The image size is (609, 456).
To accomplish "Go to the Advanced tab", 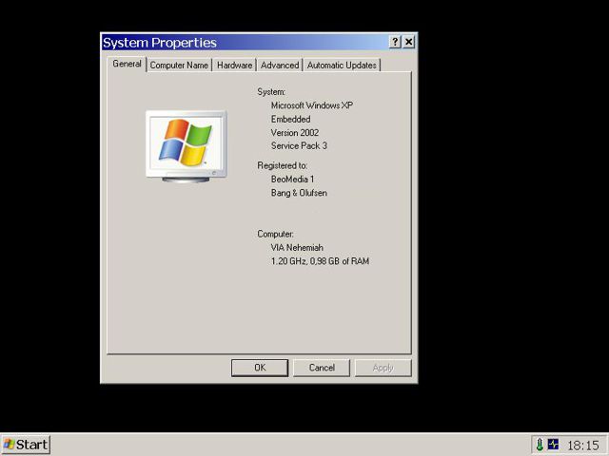I will coord(280,66).
